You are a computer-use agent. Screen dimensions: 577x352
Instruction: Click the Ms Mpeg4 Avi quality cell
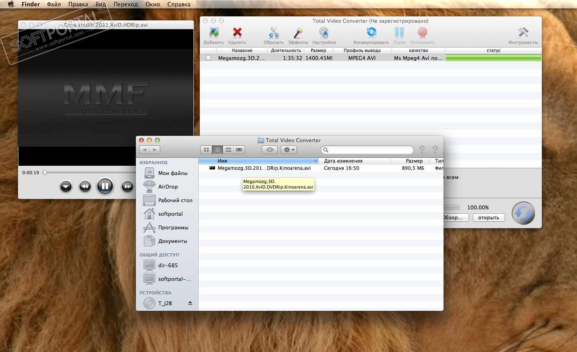[x=418, y=58]
